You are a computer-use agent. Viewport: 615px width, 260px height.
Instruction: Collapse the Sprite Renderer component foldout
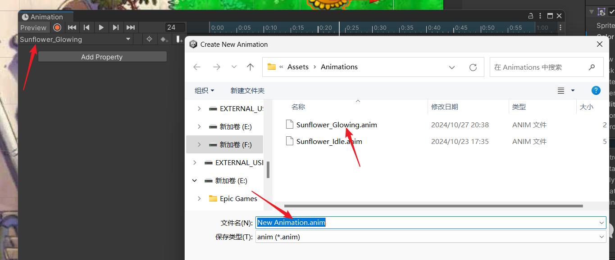592,12
